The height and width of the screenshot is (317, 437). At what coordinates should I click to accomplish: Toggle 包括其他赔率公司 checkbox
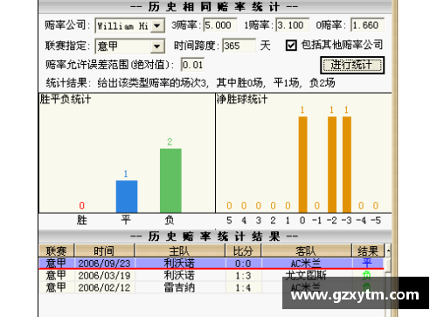(x=291, y=46)
